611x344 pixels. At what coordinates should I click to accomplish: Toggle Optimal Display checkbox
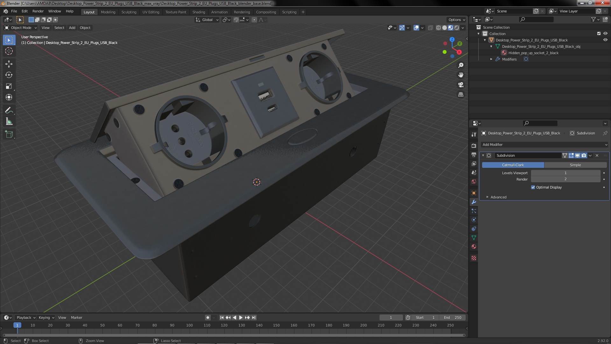tap(533, 187)
